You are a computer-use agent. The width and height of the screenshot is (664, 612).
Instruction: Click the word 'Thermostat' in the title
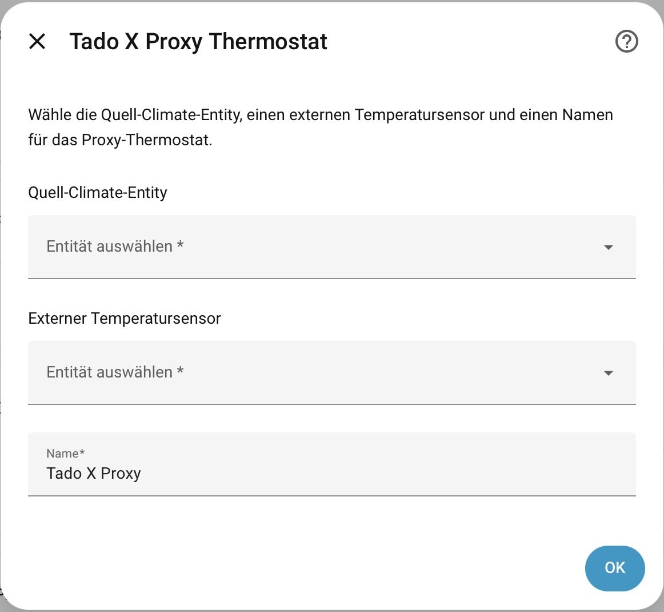click(x=268, y=42)
